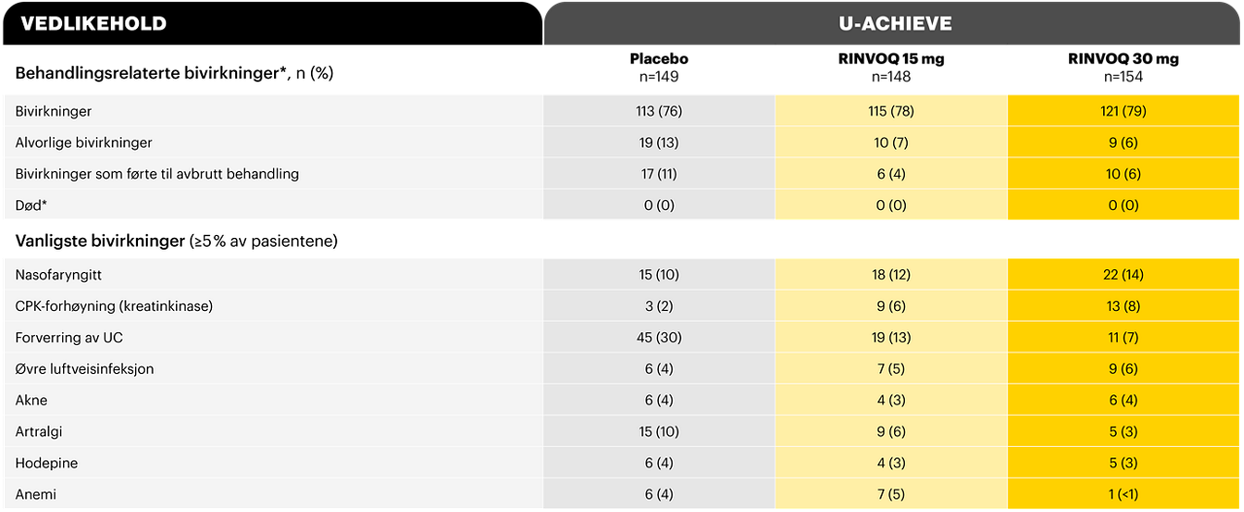
Task: Click the Placebo n=149 column header
Action: click(659, 67)
